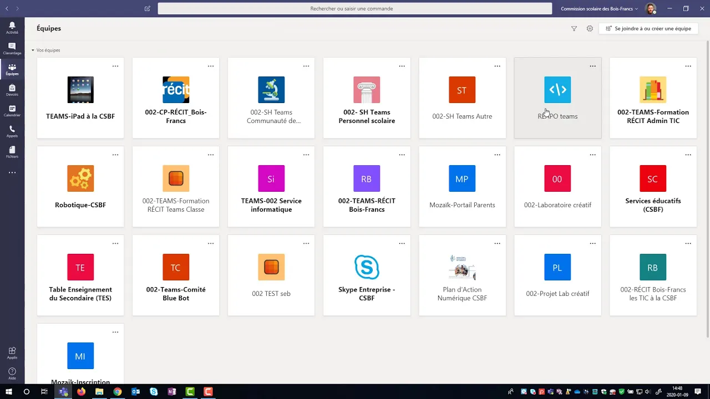
Task: Open options for Skype Entreprise - CSBF
Action: point(402,243)
